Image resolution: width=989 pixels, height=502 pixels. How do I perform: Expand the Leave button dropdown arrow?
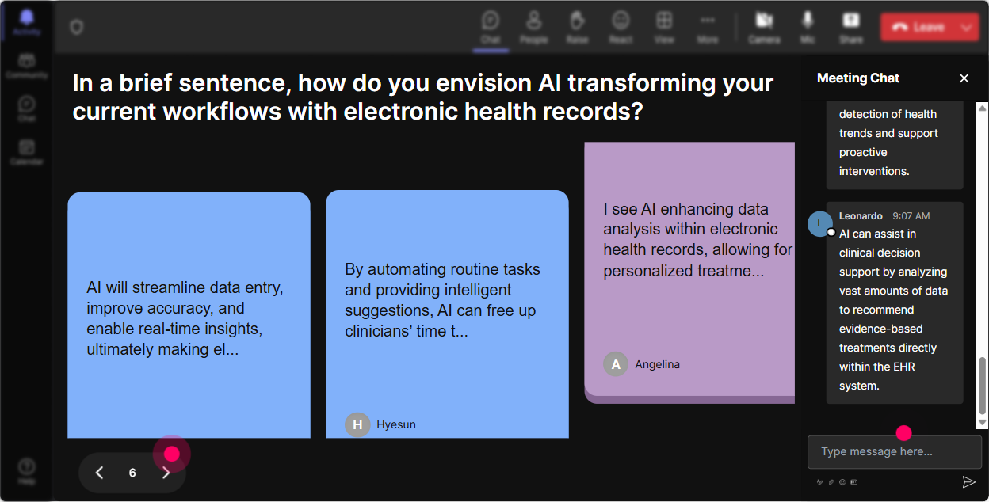967,27
